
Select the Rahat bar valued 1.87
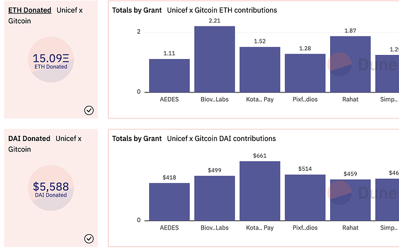(x=350, y=64)
